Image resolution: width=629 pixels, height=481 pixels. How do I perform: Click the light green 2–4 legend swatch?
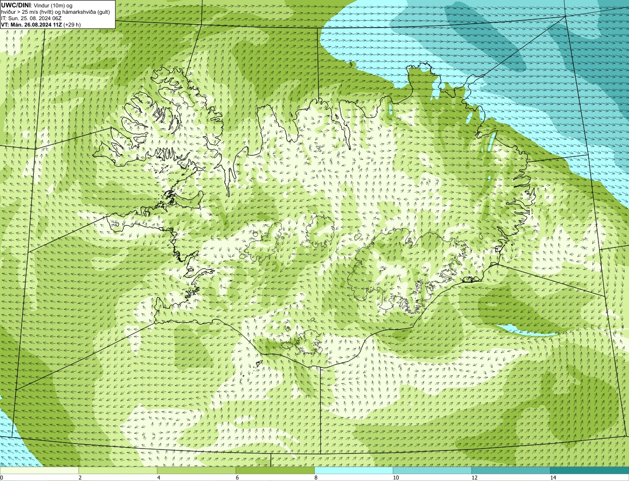(x=118, y=470)
